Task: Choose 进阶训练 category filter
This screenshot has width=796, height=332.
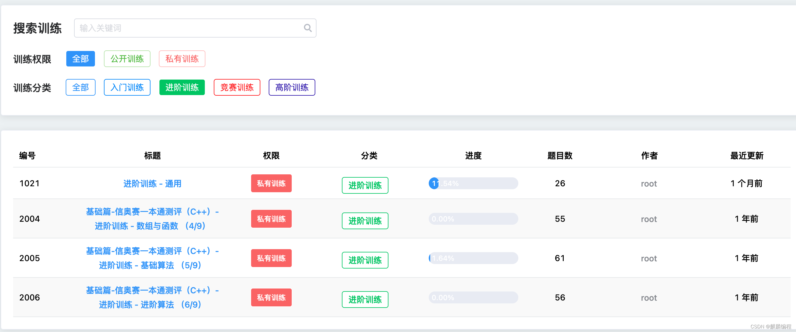Action: tap(182, 87)
